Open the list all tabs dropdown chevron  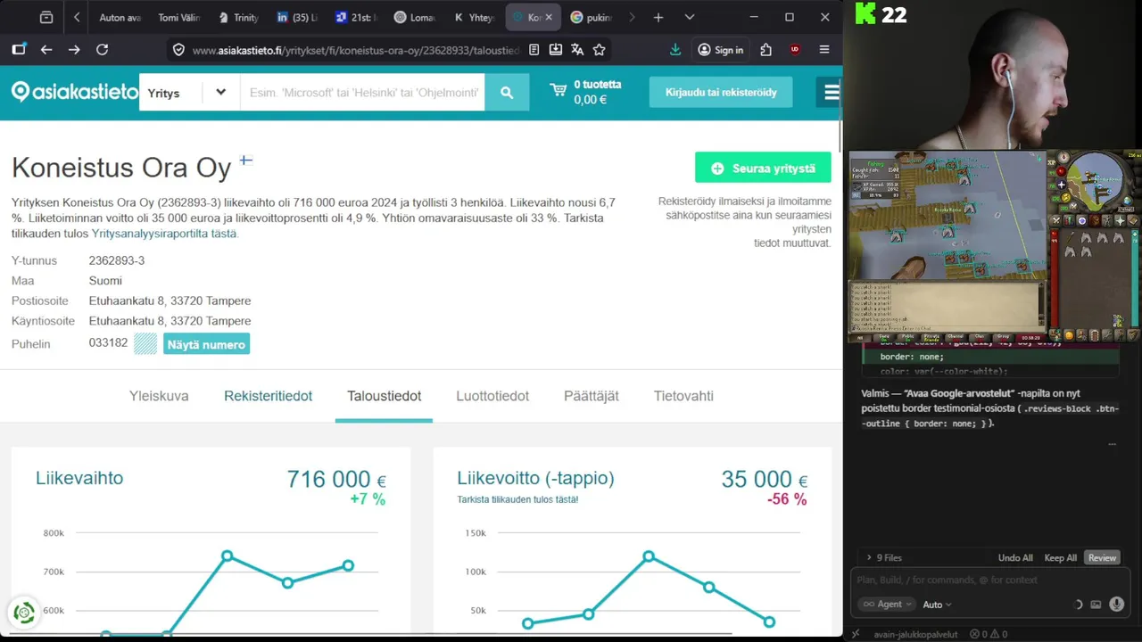689,17
